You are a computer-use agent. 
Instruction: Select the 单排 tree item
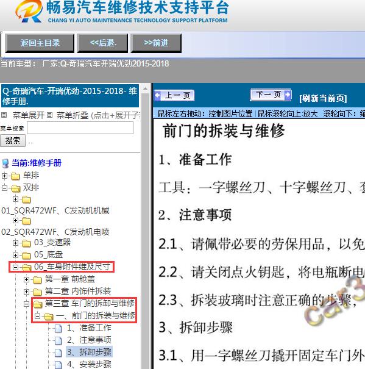click(31, 175)
